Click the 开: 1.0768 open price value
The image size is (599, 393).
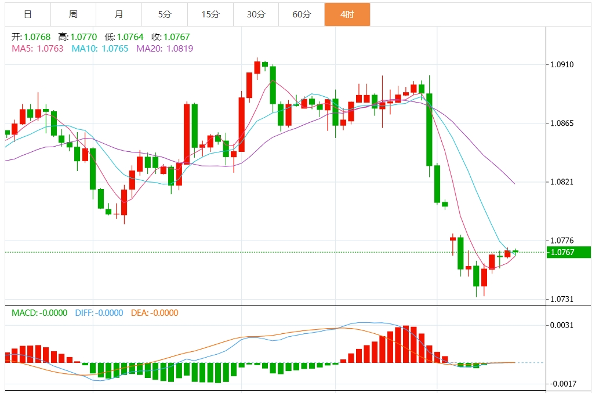[31, 37]
